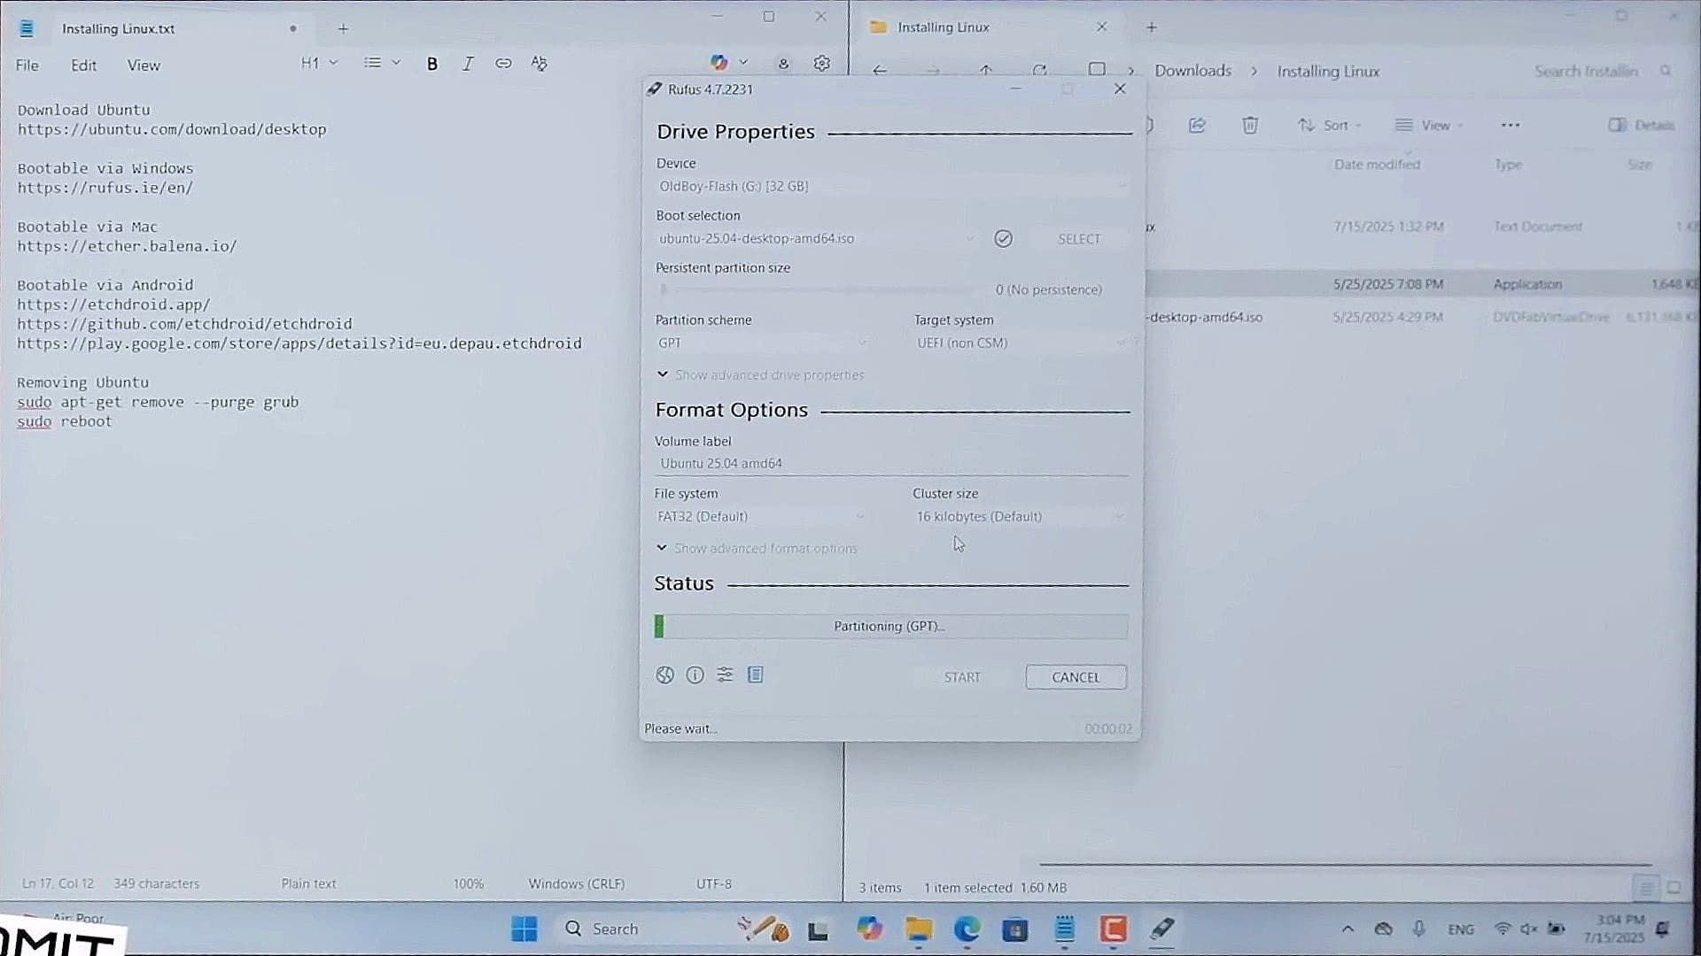The height and width of the screenshot is (956, 1701).
Task: Insert link using Notepad toolbar icon
Action: (503, 64)
